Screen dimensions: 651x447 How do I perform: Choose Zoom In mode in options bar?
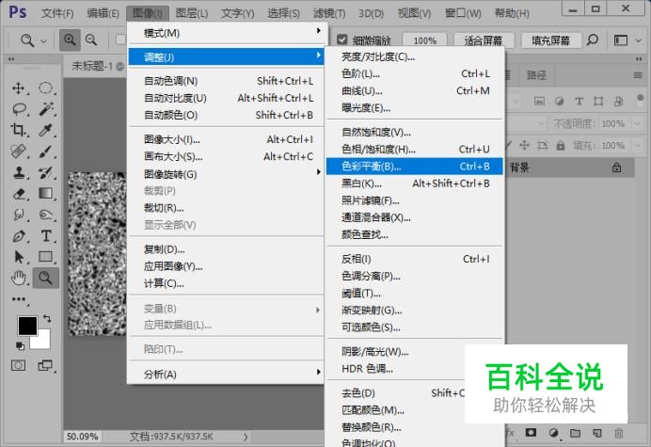[x=70, y=40]
